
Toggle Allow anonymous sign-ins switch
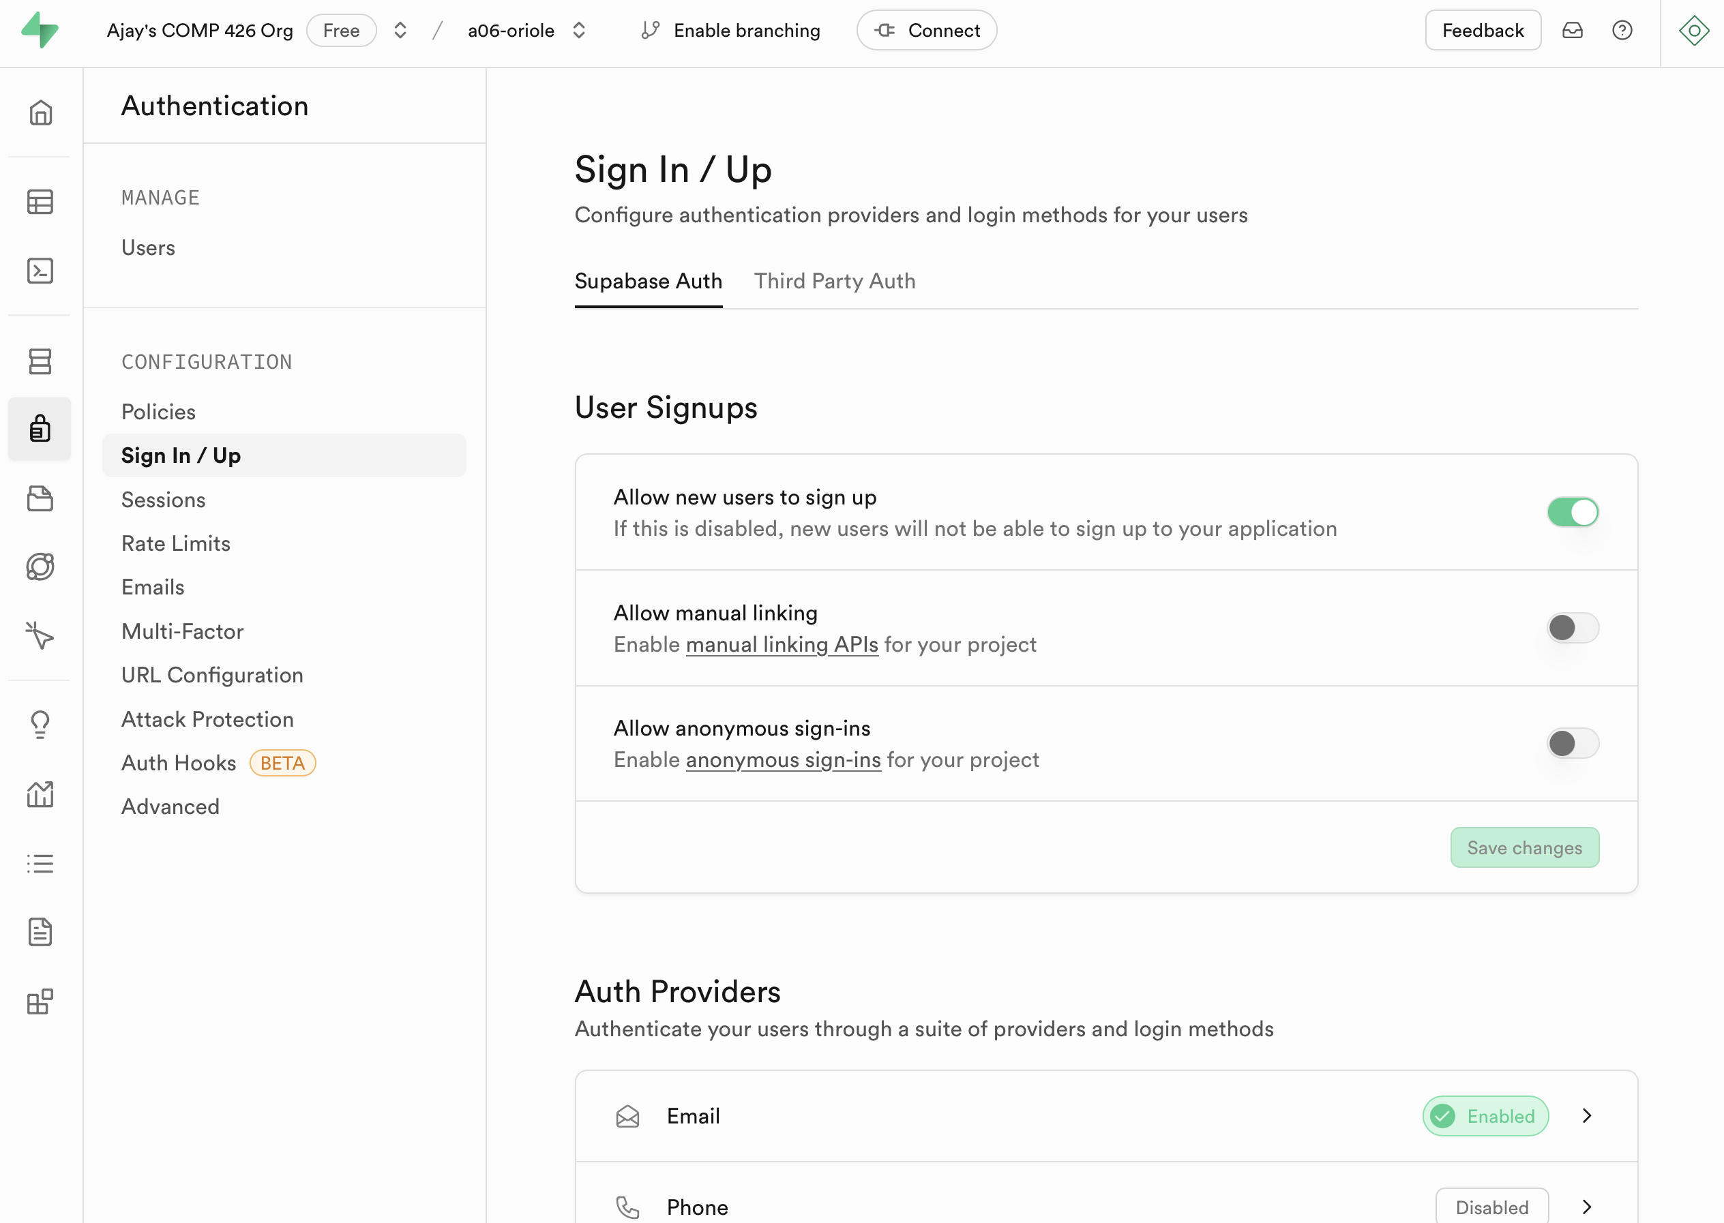1573,744
